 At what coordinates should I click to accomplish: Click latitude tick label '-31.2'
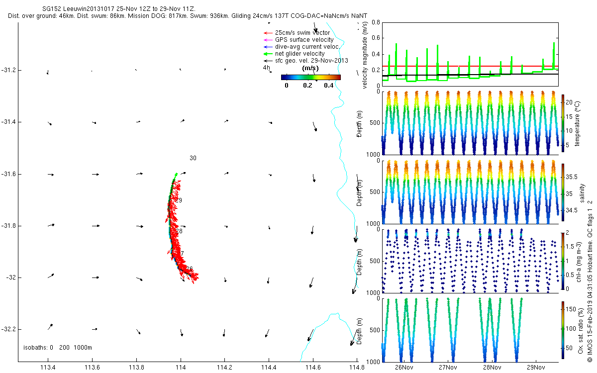click(x=8, y=70)
